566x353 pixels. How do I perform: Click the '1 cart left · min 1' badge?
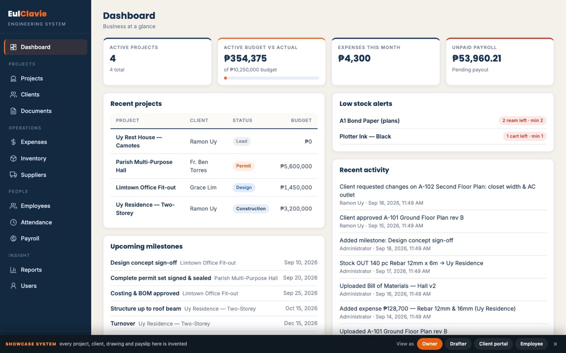click(525, 136)
